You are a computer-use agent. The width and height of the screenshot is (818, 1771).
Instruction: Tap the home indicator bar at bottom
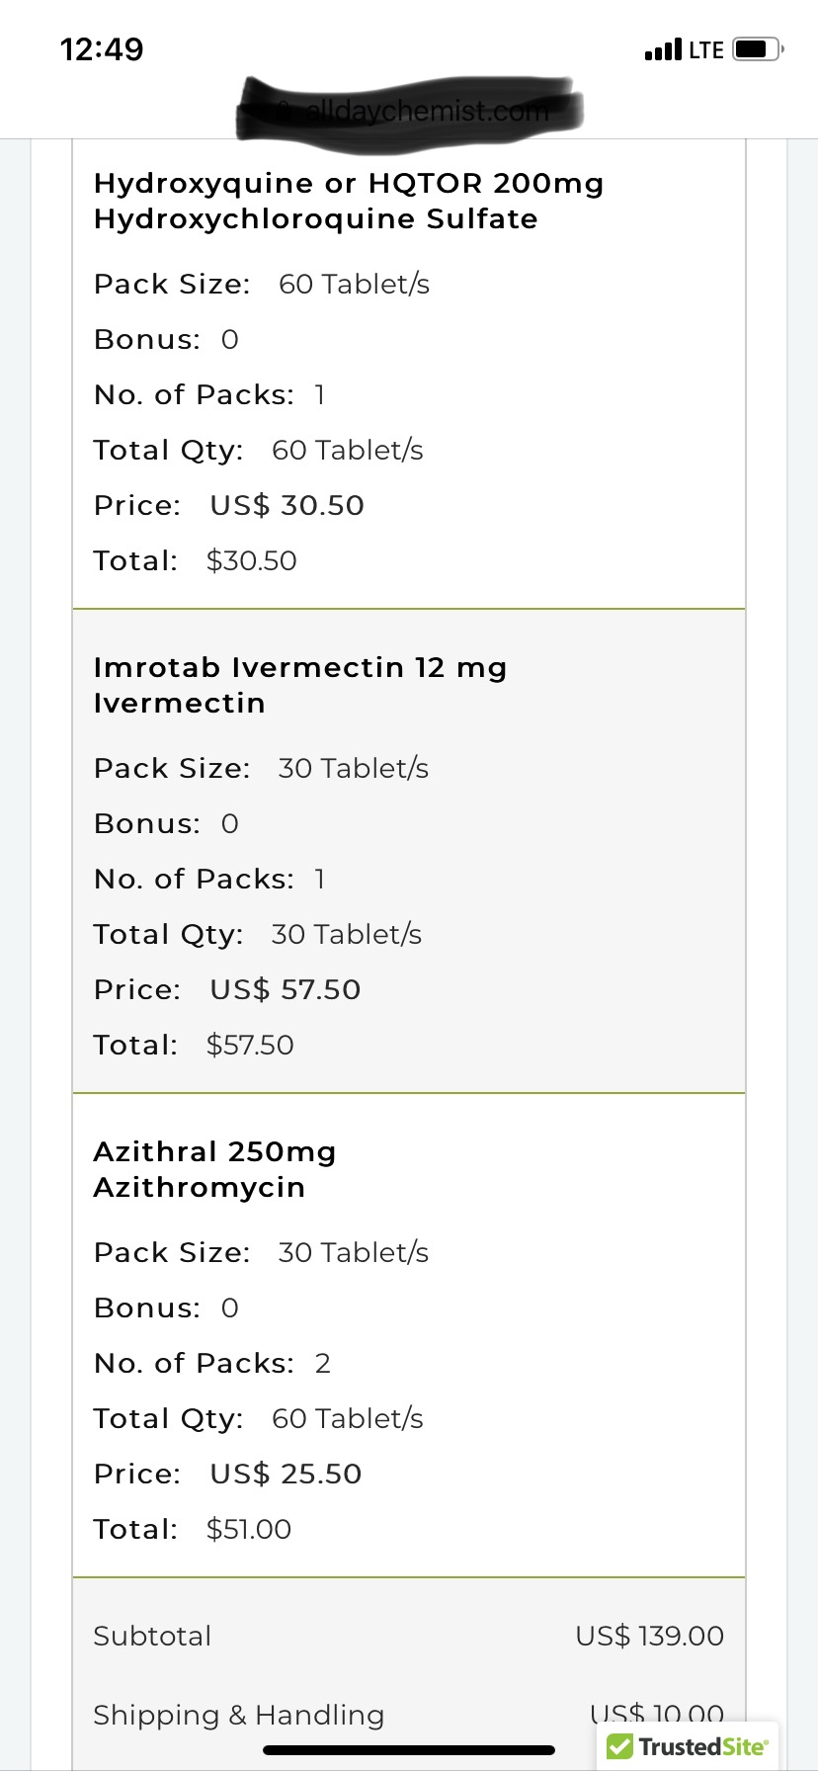pyautogui.click(x=409, y=1750)
